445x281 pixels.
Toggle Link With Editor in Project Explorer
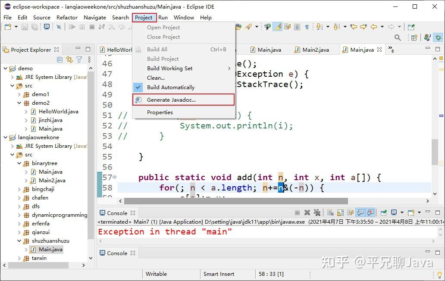coord(69,60)
